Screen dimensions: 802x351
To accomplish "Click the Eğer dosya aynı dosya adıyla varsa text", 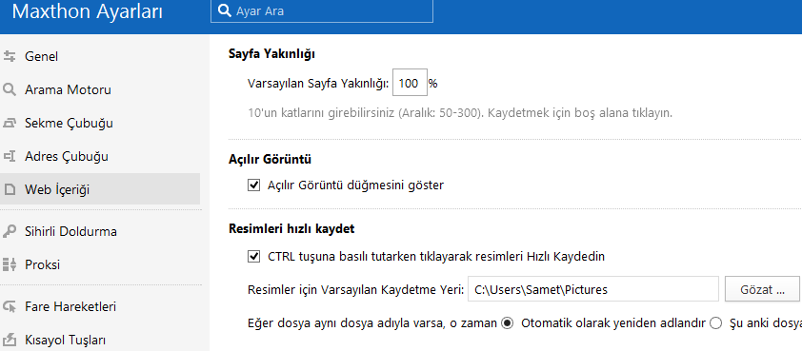I will (372, 323).
